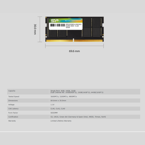Click the 'Voltage' row label
Viewport: 145px width, 145px height.
(x=11, y=105)
